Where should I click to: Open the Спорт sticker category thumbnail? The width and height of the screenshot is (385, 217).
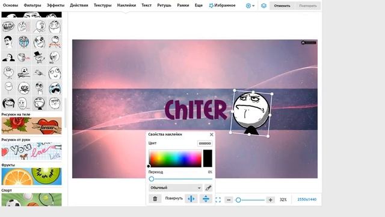point(32,200)
